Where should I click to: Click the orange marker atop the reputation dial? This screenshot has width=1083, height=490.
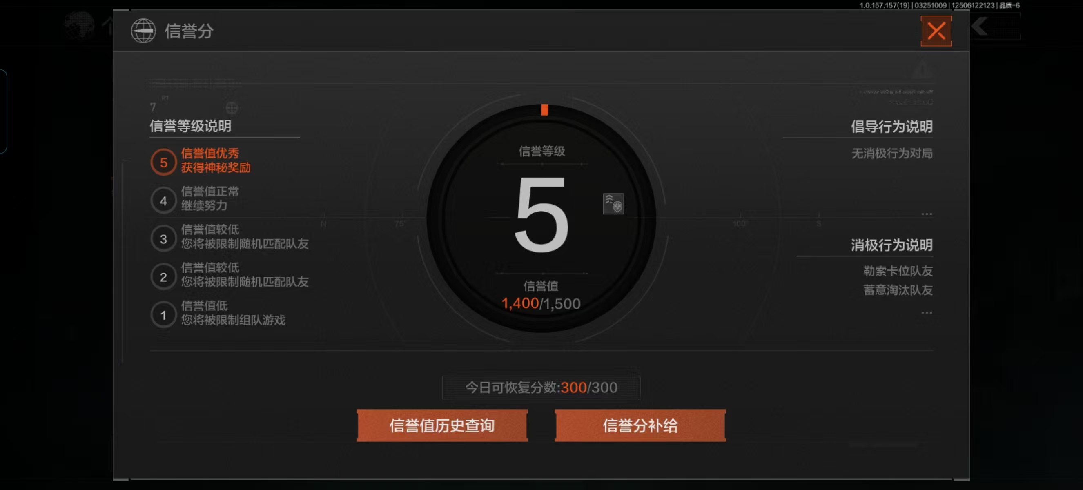pos(544,110)
